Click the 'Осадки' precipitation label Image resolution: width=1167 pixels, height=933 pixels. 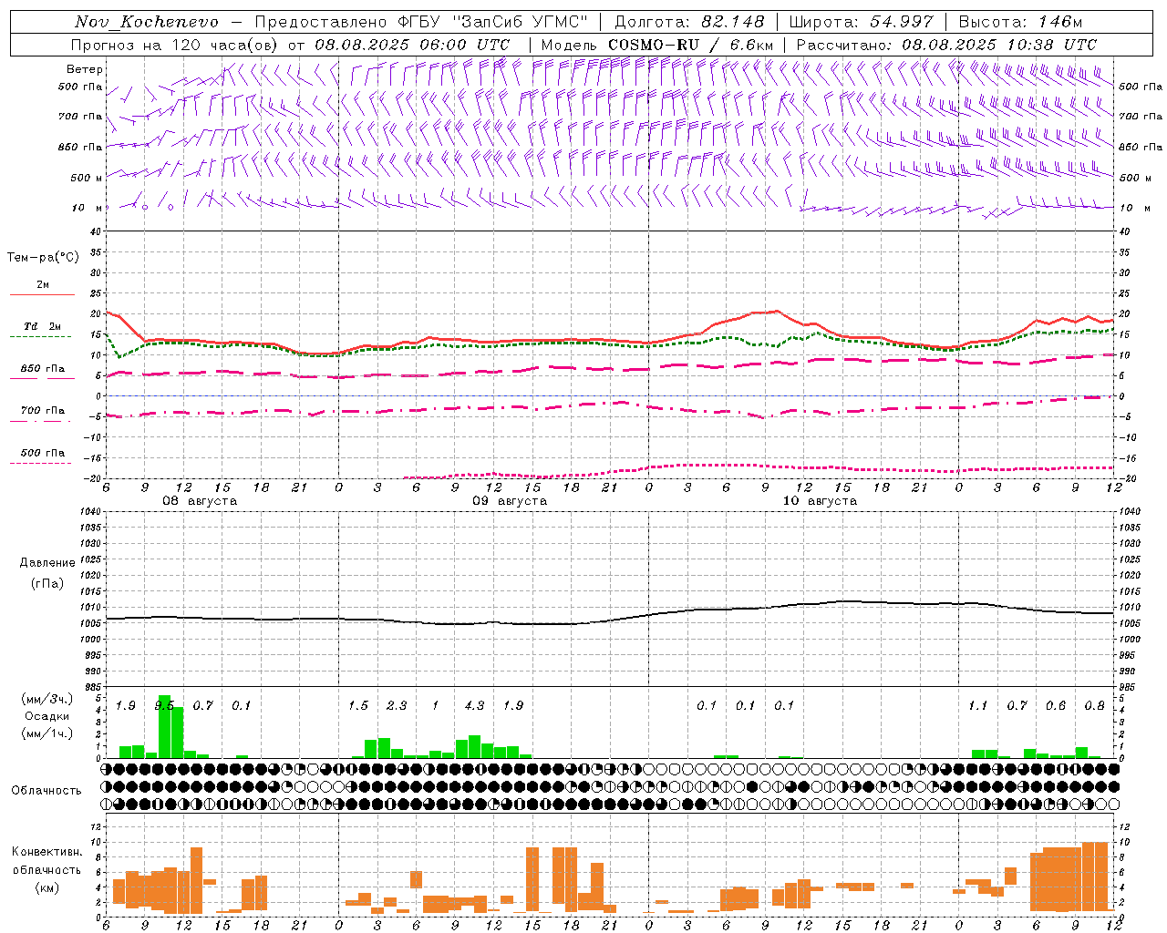(x=47, y=716)
